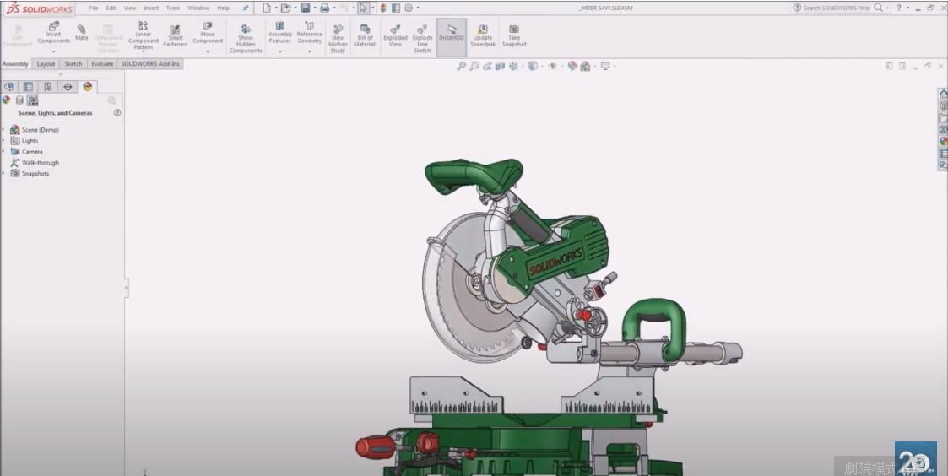
Task: Switch to the Layout tab
Action: point(46,63)
